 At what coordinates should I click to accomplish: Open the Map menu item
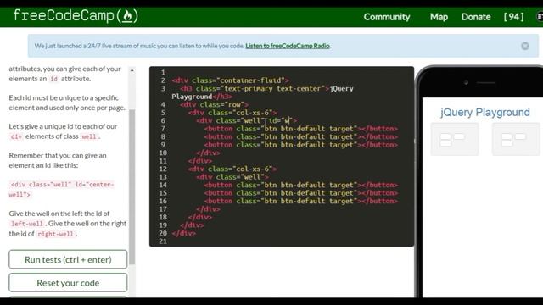tap(439, 17)
